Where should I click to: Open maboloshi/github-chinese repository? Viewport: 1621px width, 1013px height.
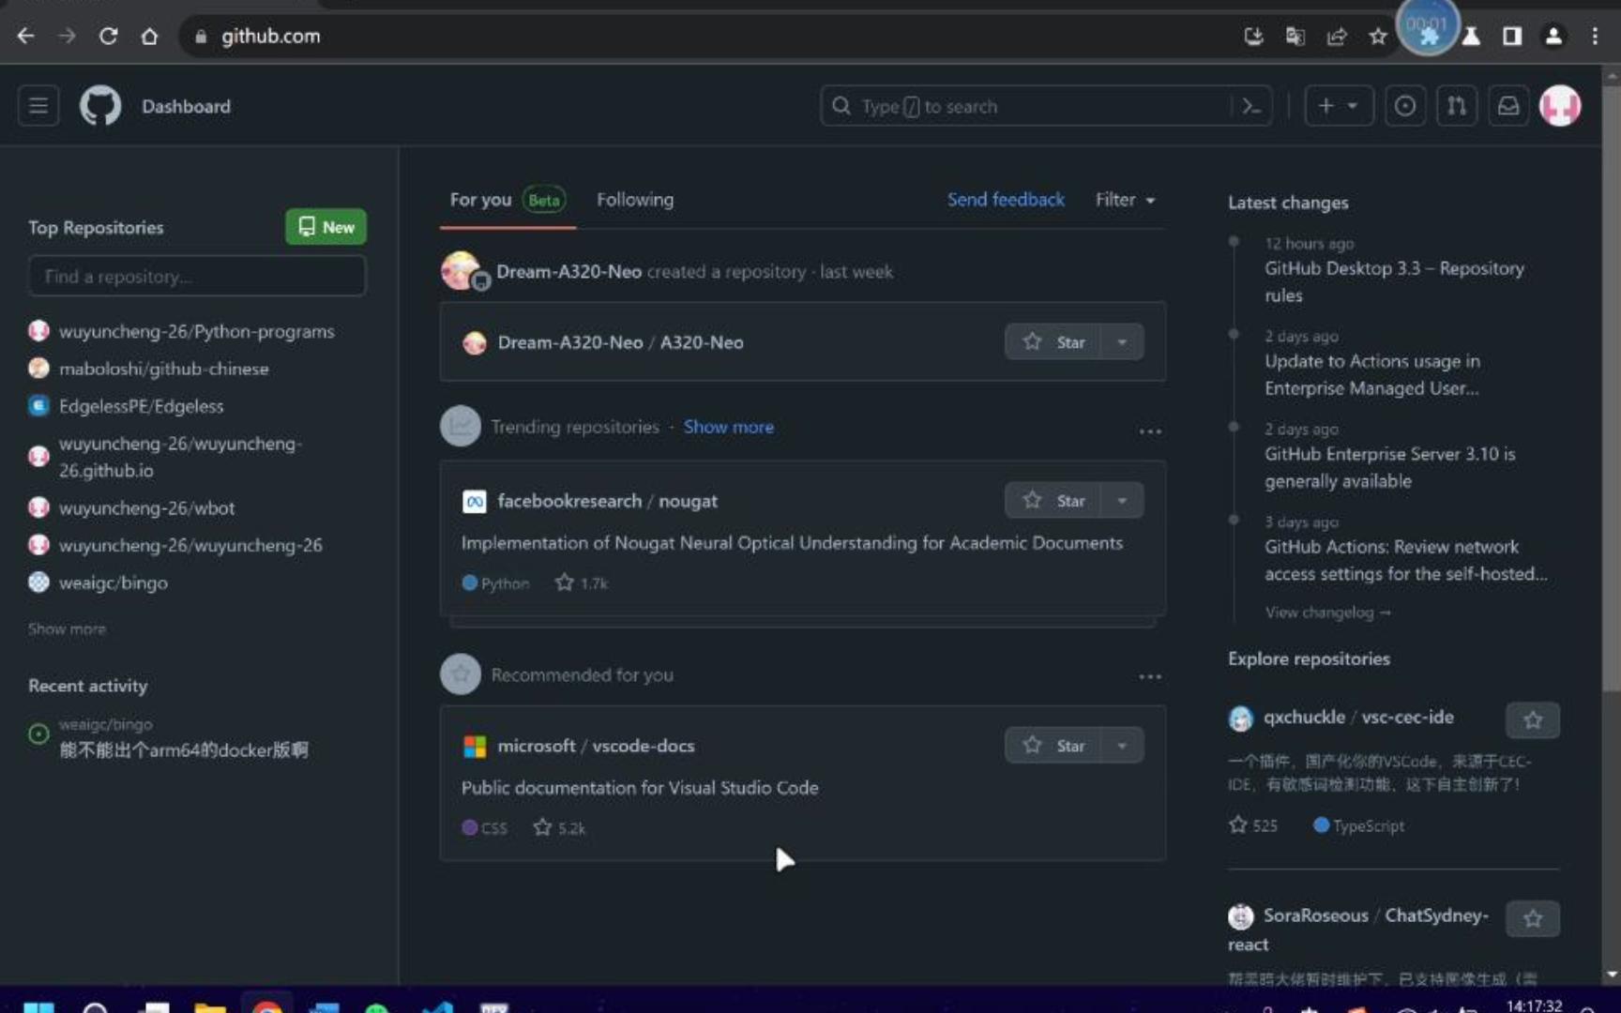[x=163, y=369]
